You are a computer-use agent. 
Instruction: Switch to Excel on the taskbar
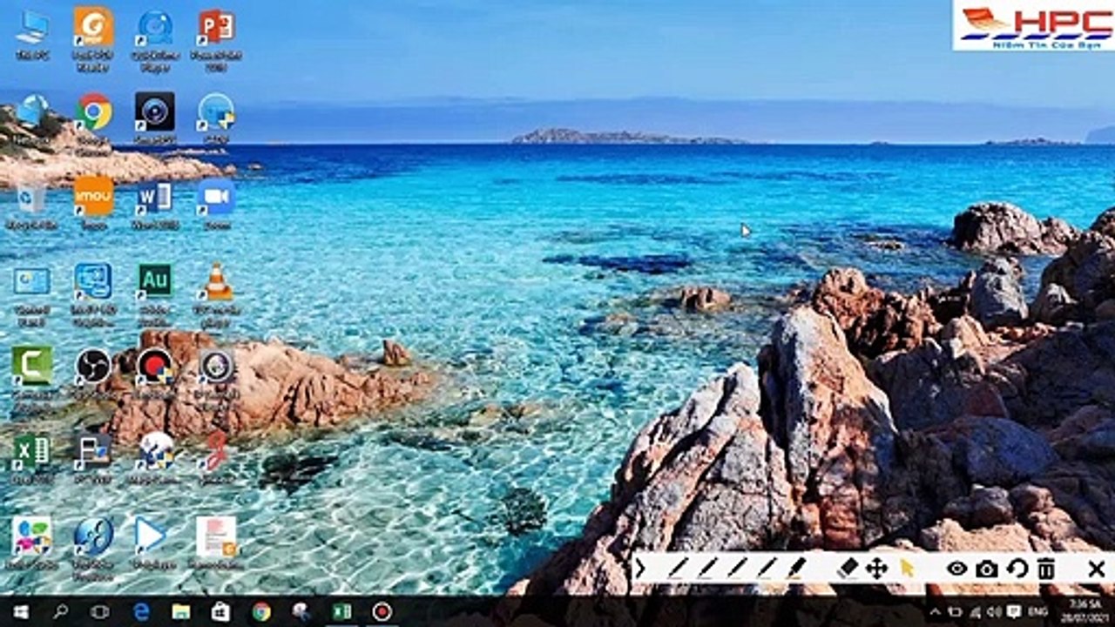(x=341, y=611)
